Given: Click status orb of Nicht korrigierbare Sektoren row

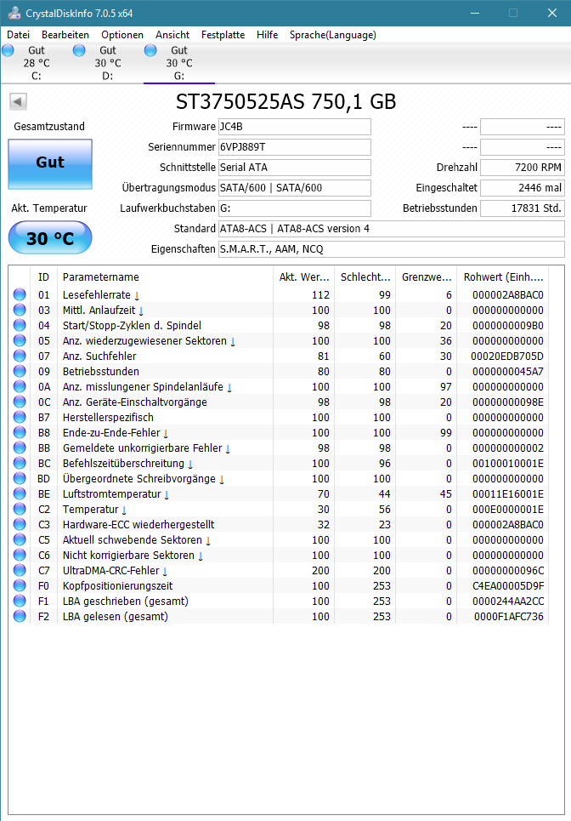Looking at the screenshot, I should pos(20,555).
